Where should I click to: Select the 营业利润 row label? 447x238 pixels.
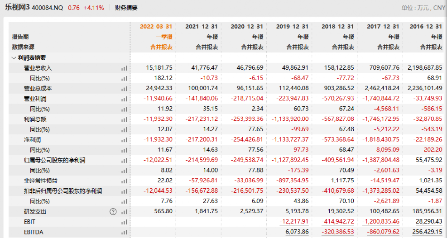pos(35,99)
